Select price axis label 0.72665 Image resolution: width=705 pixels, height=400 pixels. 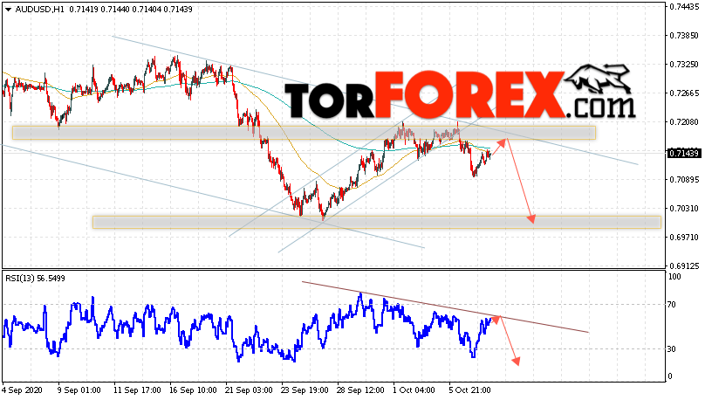684,93
